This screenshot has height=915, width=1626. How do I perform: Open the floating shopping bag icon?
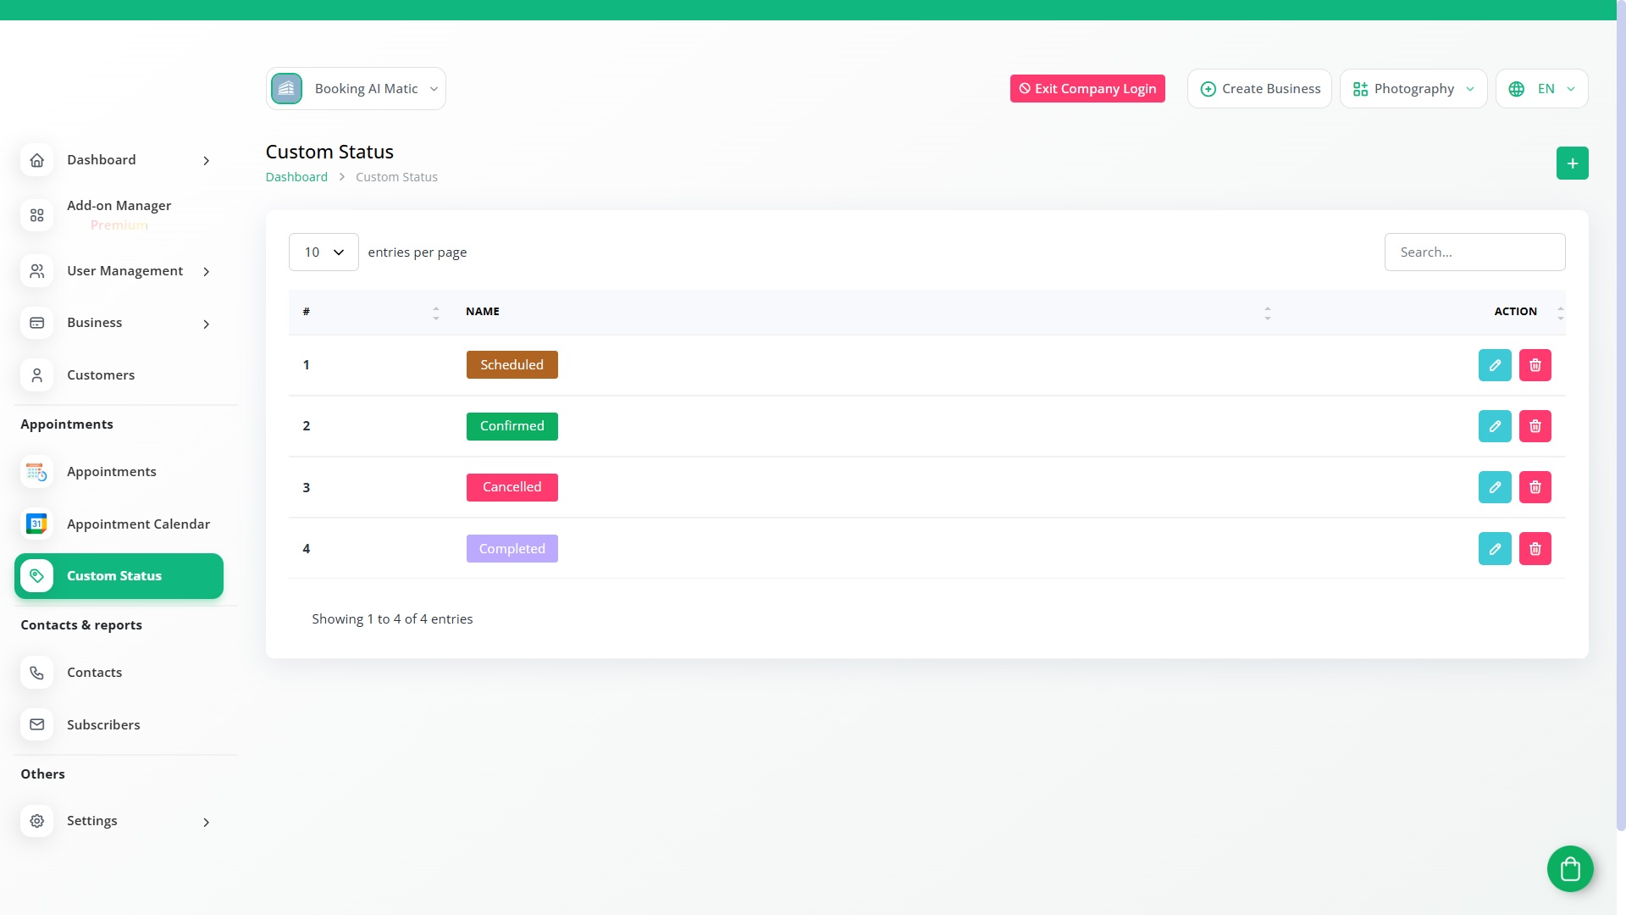(1570, 868)
